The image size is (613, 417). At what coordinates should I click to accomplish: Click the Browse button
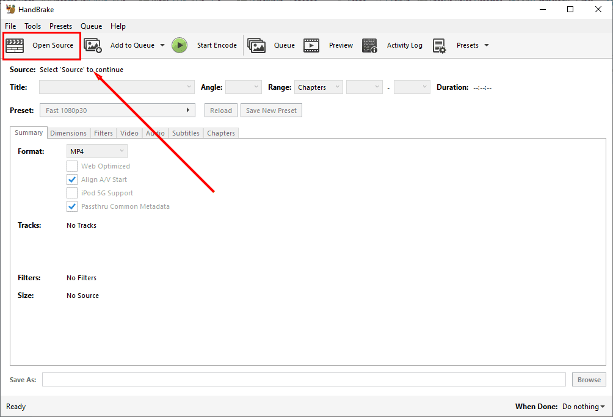click(x=589, y=380)
